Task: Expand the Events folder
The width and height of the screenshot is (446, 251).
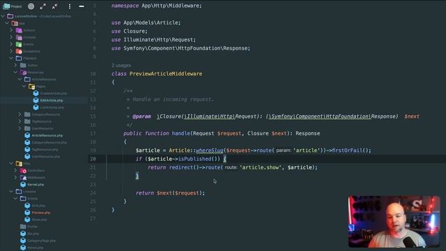Action: click(11, 45)
